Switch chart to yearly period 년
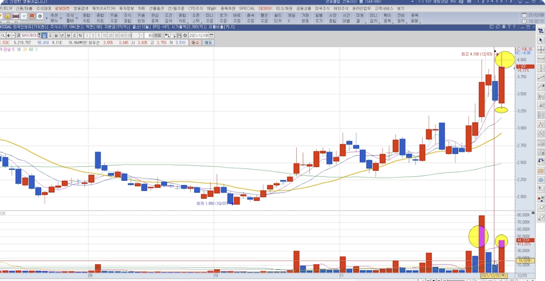The image size is (545, 281). 62,36
